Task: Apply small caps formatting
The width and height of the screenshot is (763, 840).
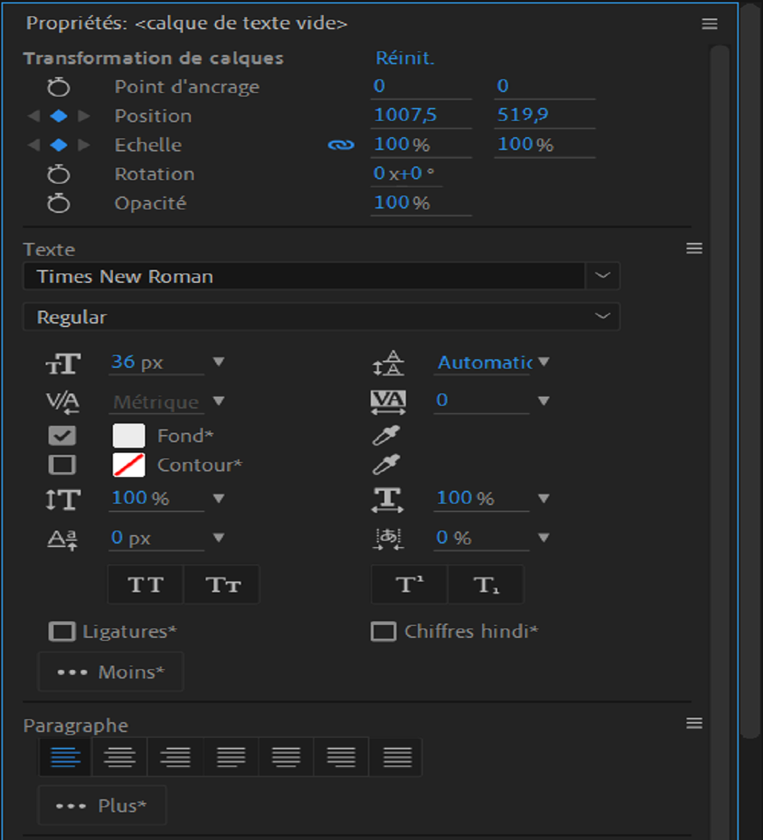Action: 221,584
